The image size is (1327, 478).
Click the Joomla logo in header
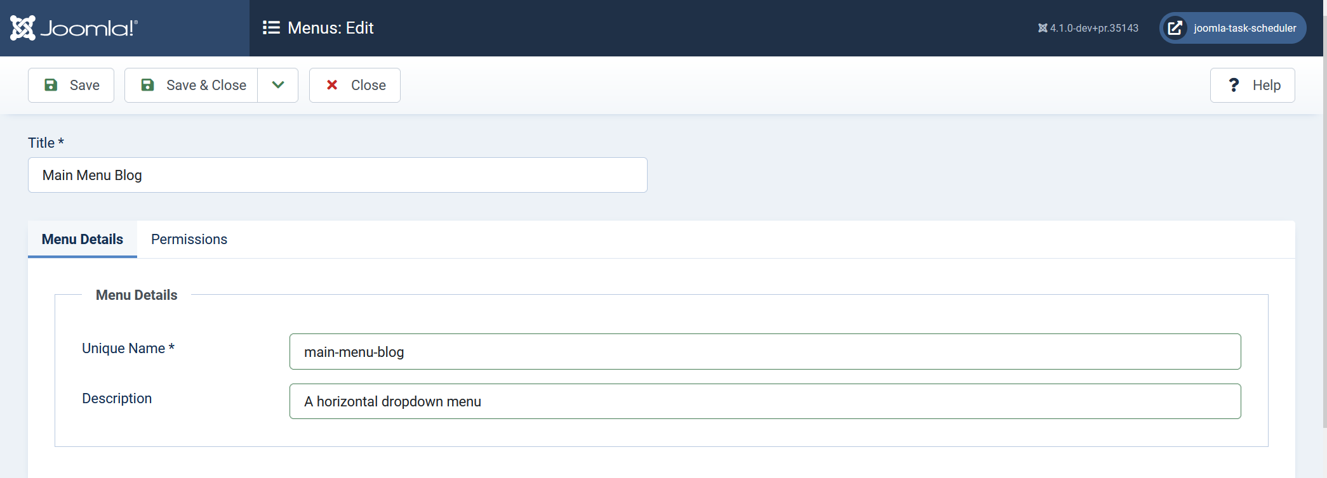click(x=74, y=28)
